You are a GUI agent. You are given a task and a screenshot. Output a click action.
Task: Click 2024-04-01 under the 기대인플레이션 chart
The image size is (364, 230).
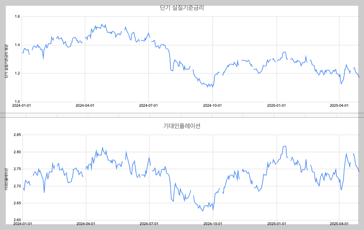pos(86,224)
